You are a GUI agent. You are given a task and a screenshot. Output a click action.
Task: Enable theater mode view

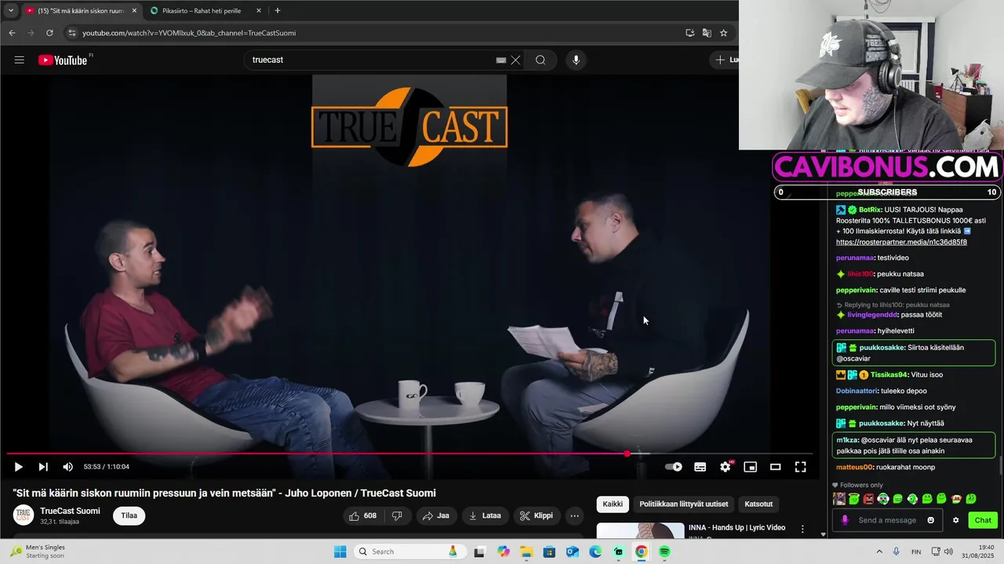point(776,467)
